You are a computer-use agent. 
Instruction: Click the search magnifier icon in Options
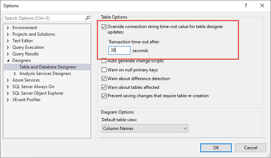point(87,18)
